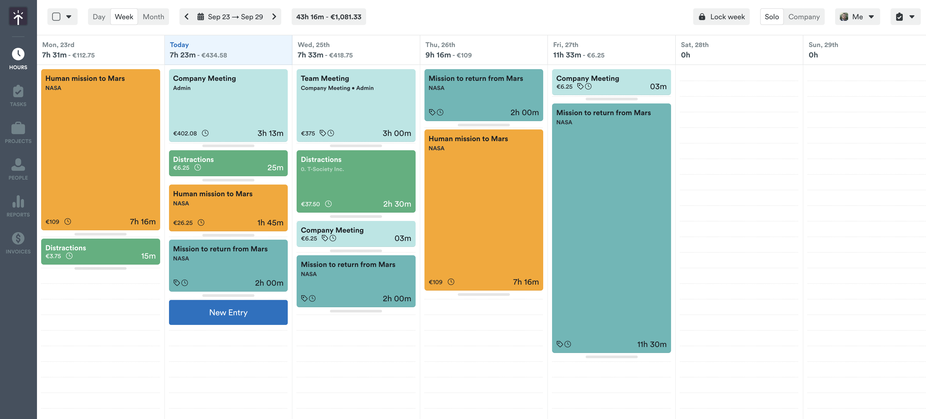Click the Lock week button
Viewport: 926px width, 419px height.
721,16
